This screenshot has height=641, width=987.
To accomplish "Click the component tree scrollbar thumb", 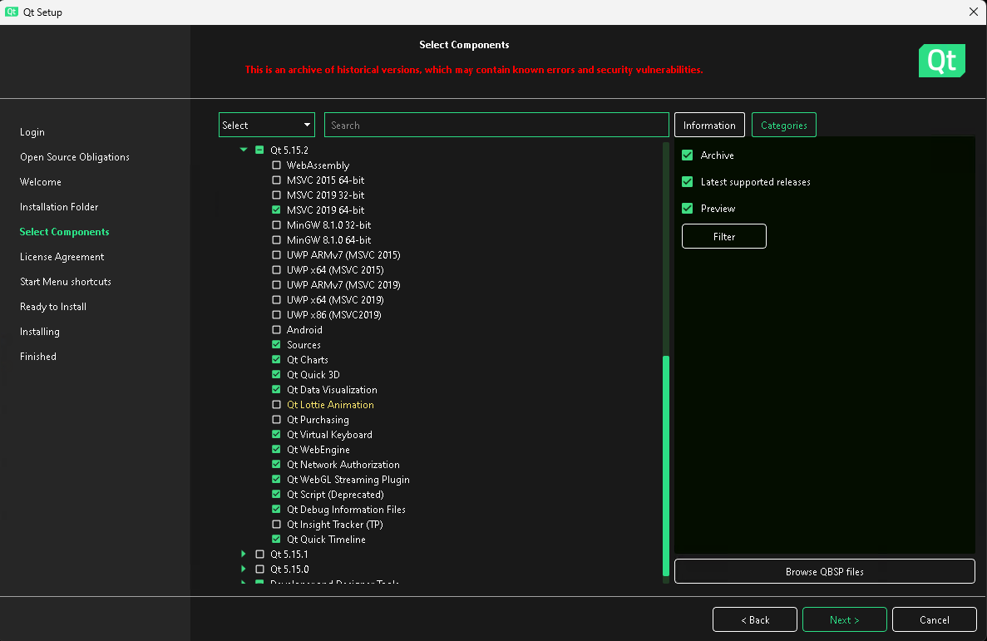I will click(x=666, y=466).
